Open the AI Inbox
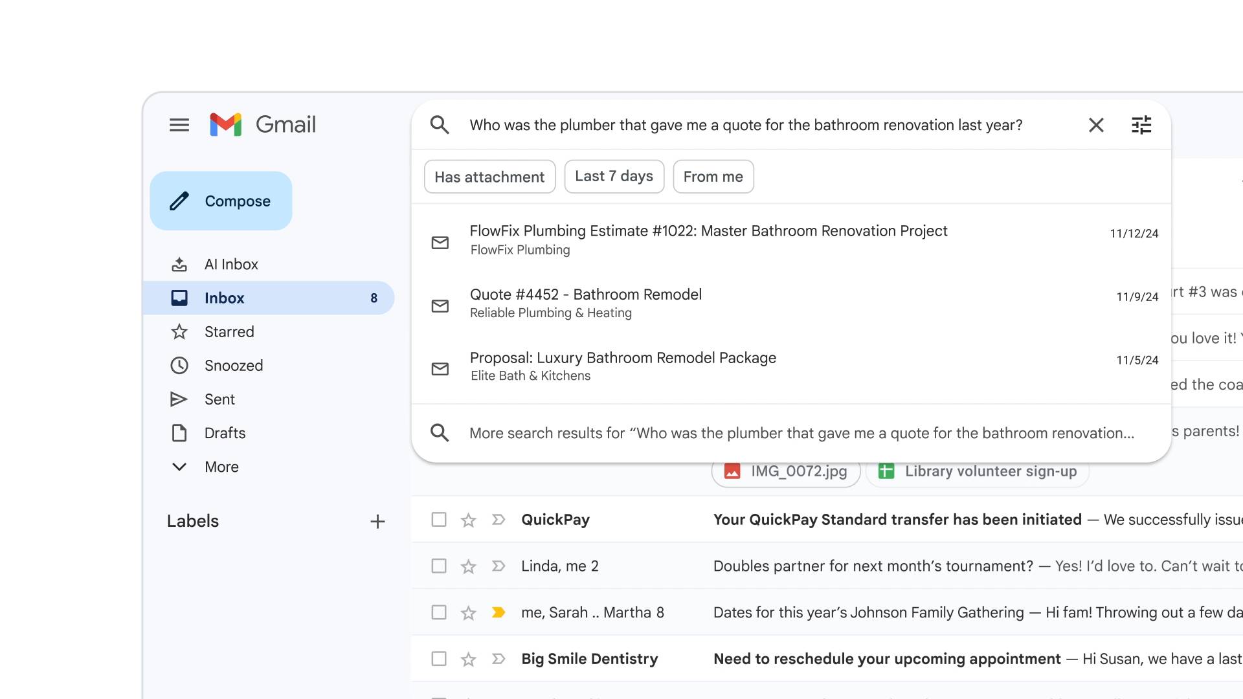Viewport: 1243px width, 699px height. coord(231,264)
